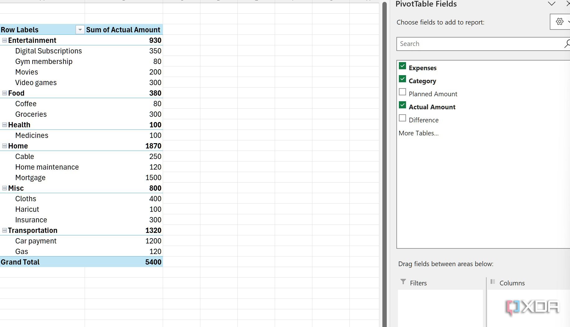Check the Difference field
570x327 pixels.
[x=402, y=118]
